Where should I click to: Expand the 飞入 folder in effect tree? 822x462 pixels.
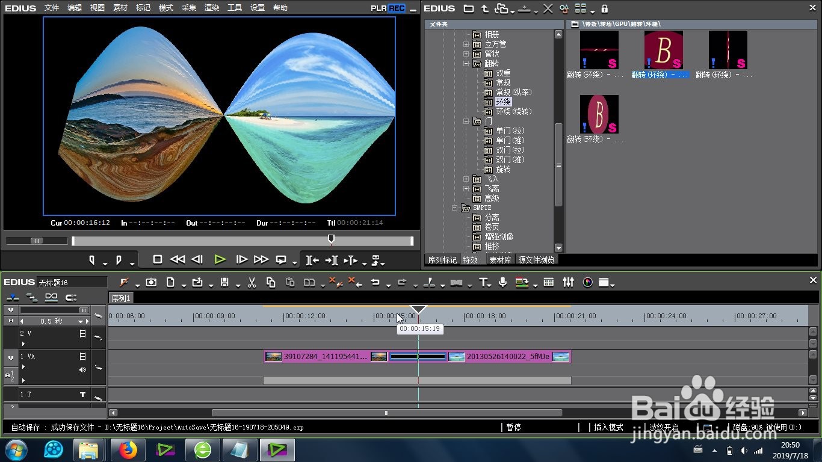click(466, 179)
